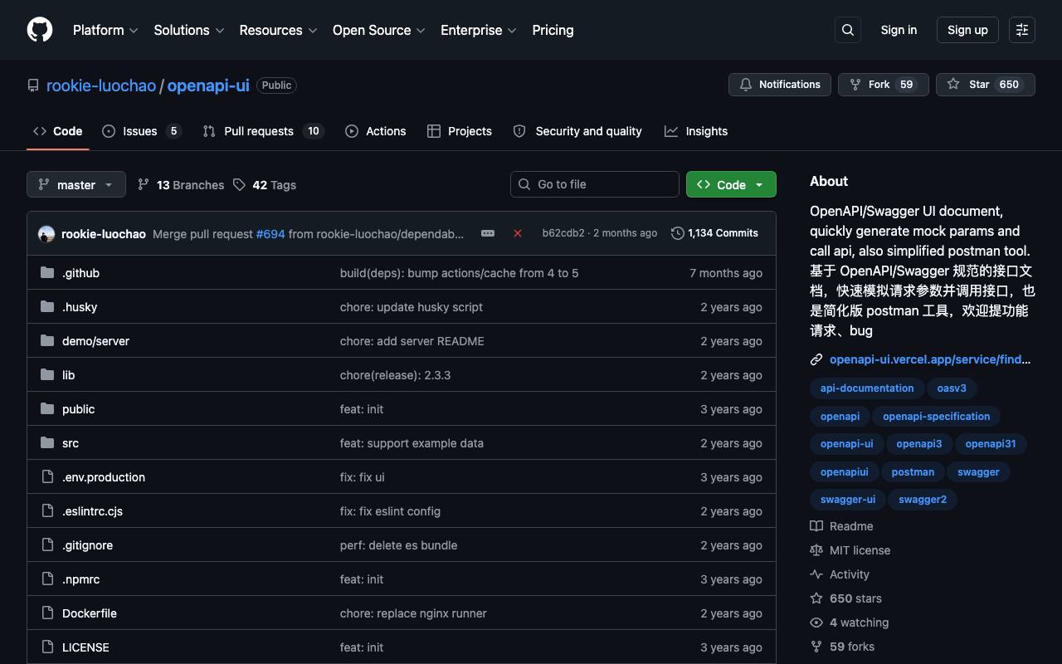Expand the Resources menu

tap(279, 30)
